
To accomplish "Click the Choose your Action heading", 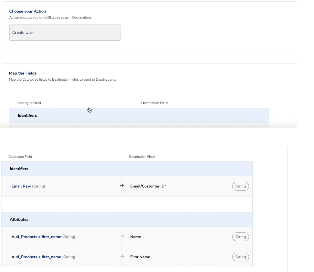I will click(x=28, y=11).
